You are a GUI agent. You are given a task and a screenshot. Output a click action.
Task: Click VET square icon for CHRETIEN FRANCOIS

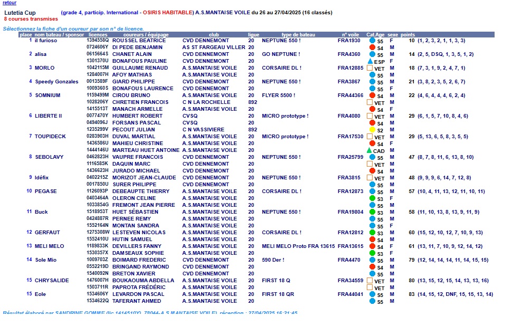[x=369, y=102]
